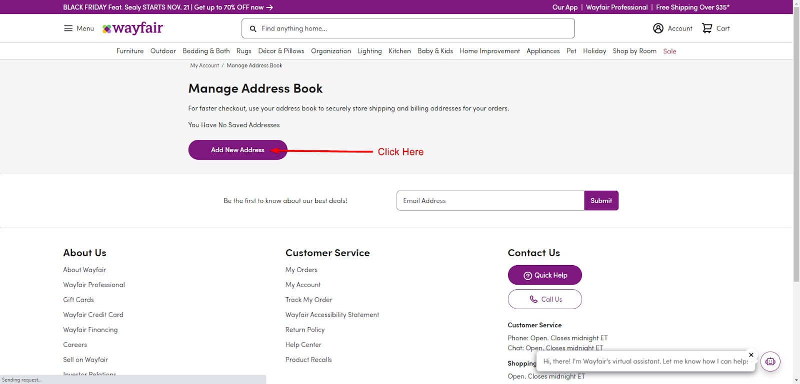Image resolution: width=800 pixels, height=384 pixels.
Task: Click the Manage Address Book breadcrumb text
Action: pyautogui.click(x=254, y=65)
